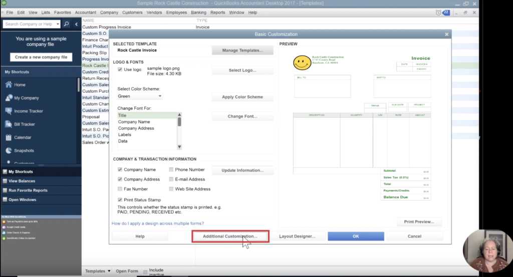The height and width of the screenshot is (277, 513).
Task: Enable the Phone Number checkbox
Action: point(171,169)
